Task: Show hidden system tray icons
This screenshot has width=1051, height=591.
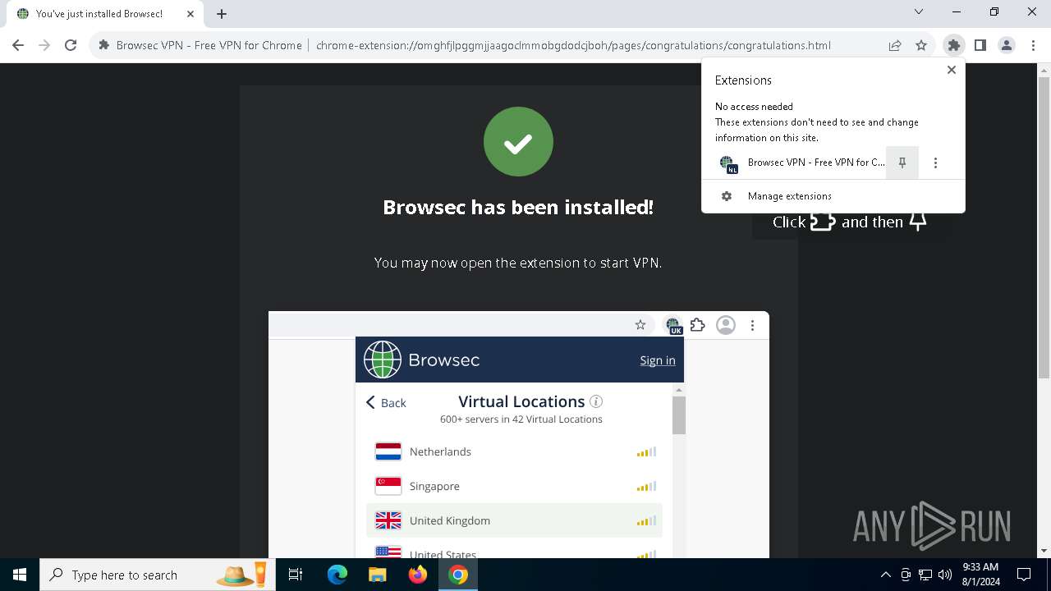Action: click(x=886, y=575)
